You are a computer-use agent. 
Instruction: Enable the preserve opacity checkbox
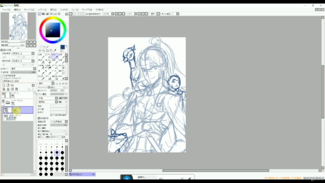pos(2,76)
